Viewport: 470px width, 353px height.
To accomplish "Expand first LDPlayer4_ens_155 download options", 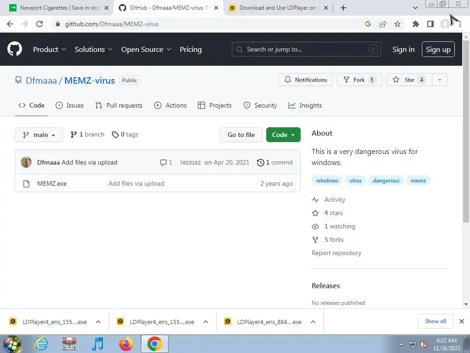I will [x=98, y=322].
